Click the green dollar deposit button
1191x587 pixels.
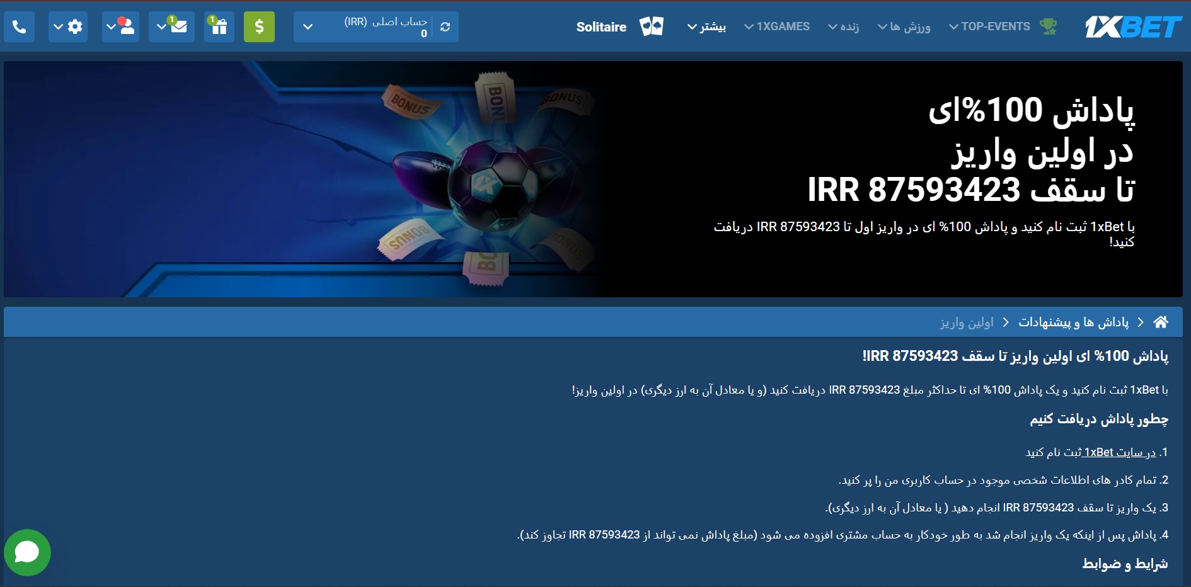pyautogui.click(x=259, y=27)
